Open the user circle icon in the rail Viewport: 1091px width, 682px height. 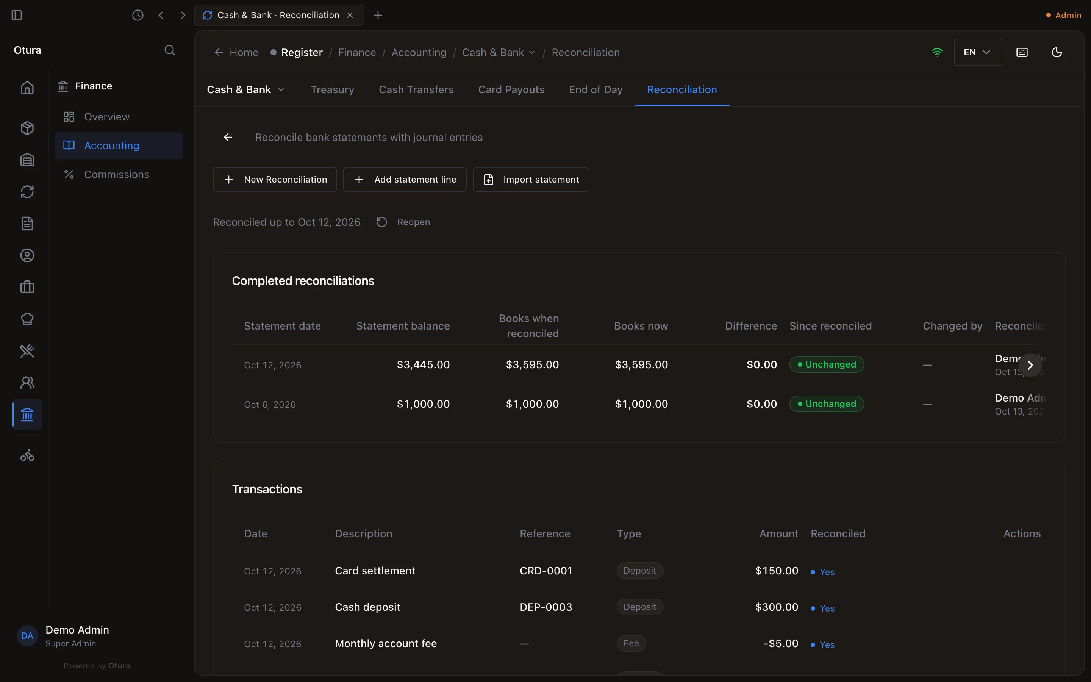[x=28, y=255]
